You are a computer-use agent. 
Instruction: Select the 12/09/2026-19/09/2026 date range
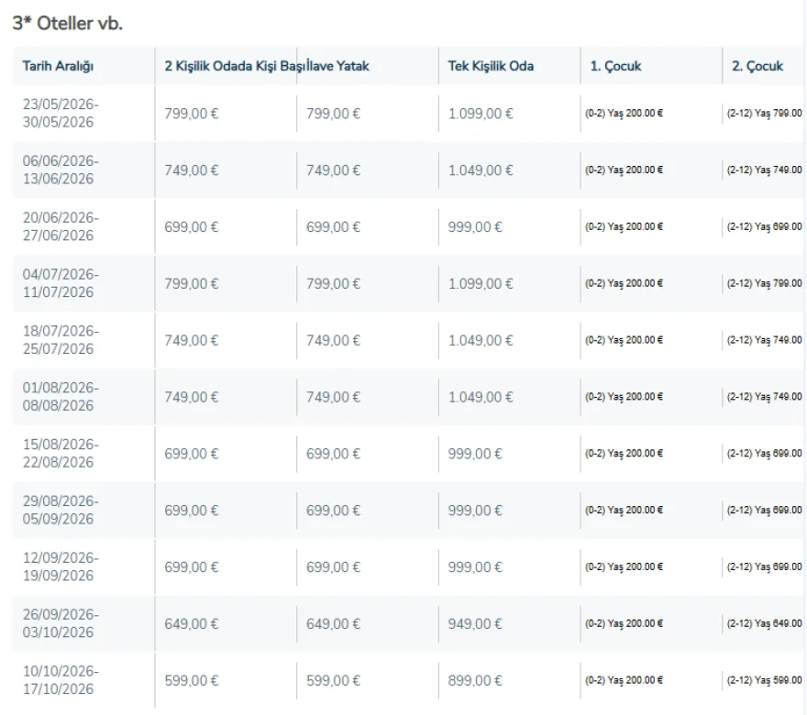(61, 567)
